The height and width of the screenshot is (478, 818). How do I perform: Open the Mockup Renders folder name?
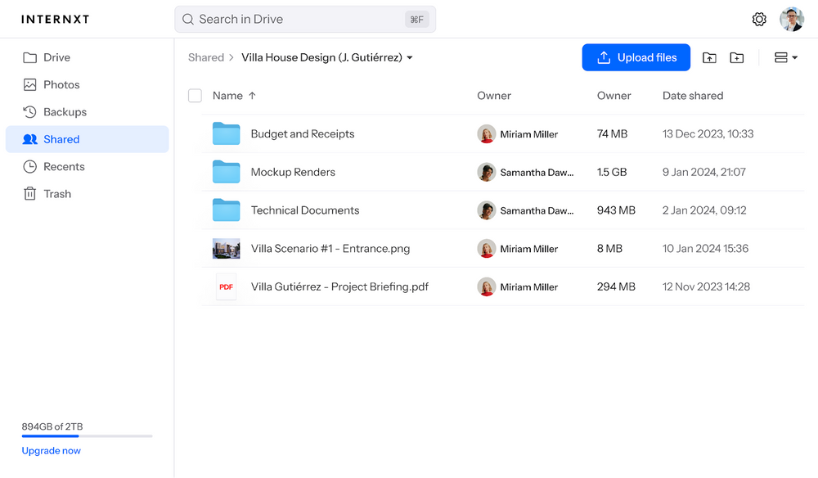293,172
